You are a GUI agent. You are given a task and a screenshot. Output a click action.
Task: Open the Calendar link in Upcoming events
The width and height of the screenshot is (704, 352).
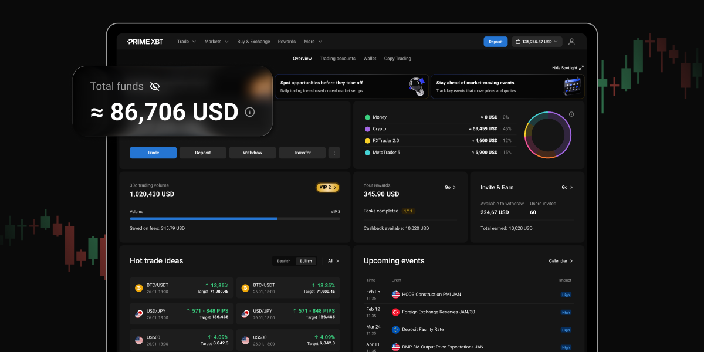pyautogui.click(x=561, y=261)
